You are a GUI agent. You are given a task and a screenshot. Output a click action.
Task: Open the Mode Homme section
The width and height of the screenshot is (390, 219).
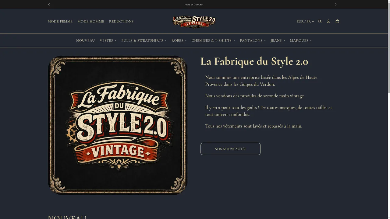coord(91,21)
